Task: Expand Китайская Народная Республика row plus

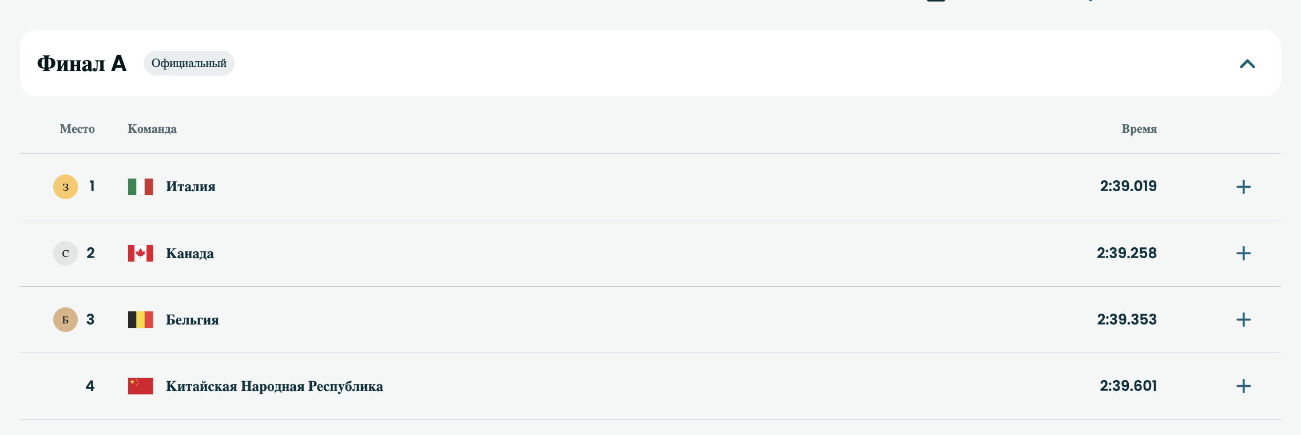Action: pyautogui.click(x=1243, y=386)
